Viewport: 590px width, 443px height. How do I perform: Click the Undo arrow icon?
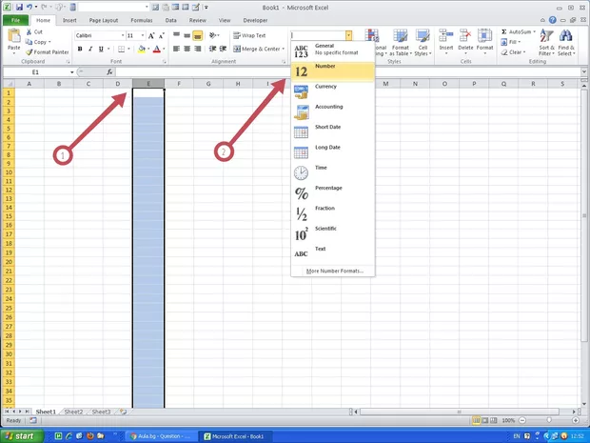point(29,7)
